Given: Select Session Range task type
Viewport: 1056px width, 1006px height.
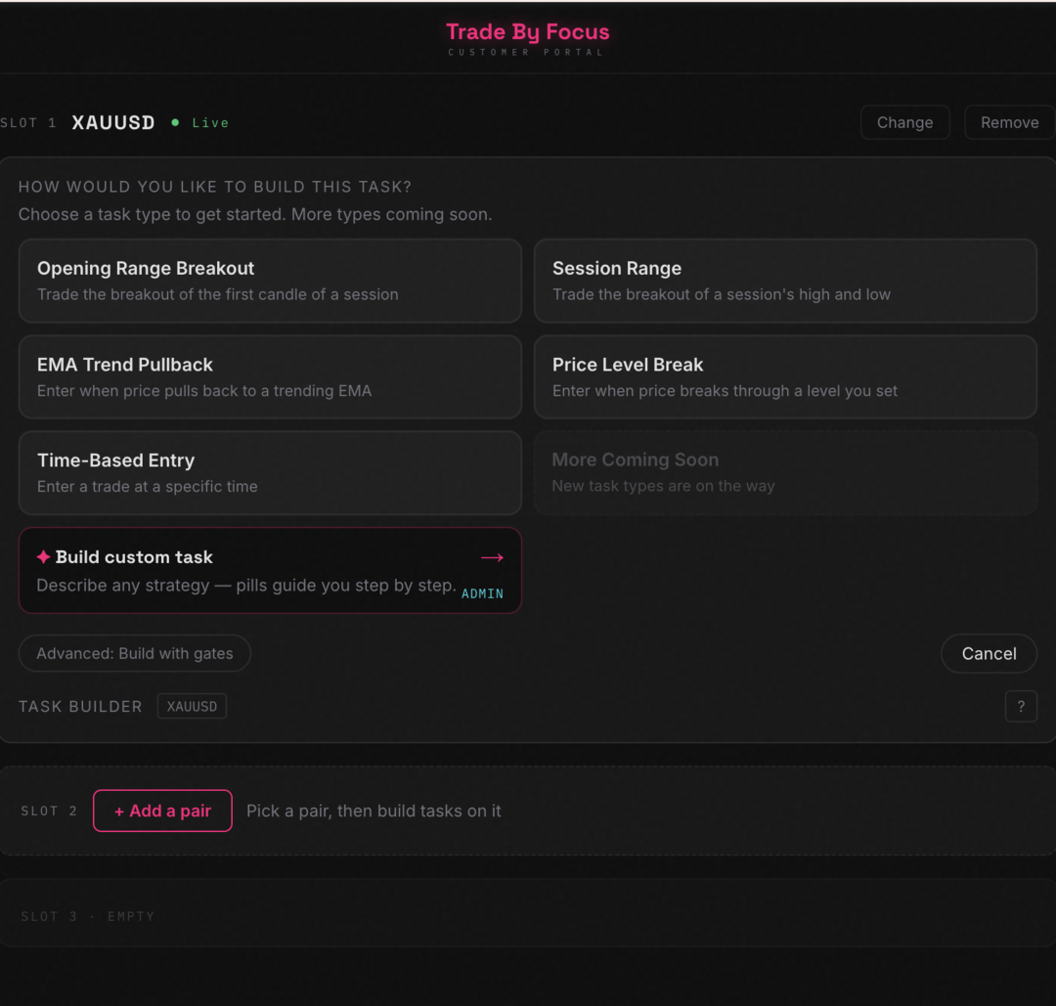Looking at the screenshot, I should [x=785, y=281].
